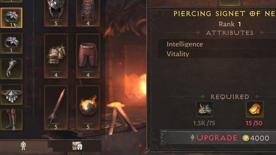276x155 pixels.
Task: Select the Intelligence attribute row
Action: point(217,44)
